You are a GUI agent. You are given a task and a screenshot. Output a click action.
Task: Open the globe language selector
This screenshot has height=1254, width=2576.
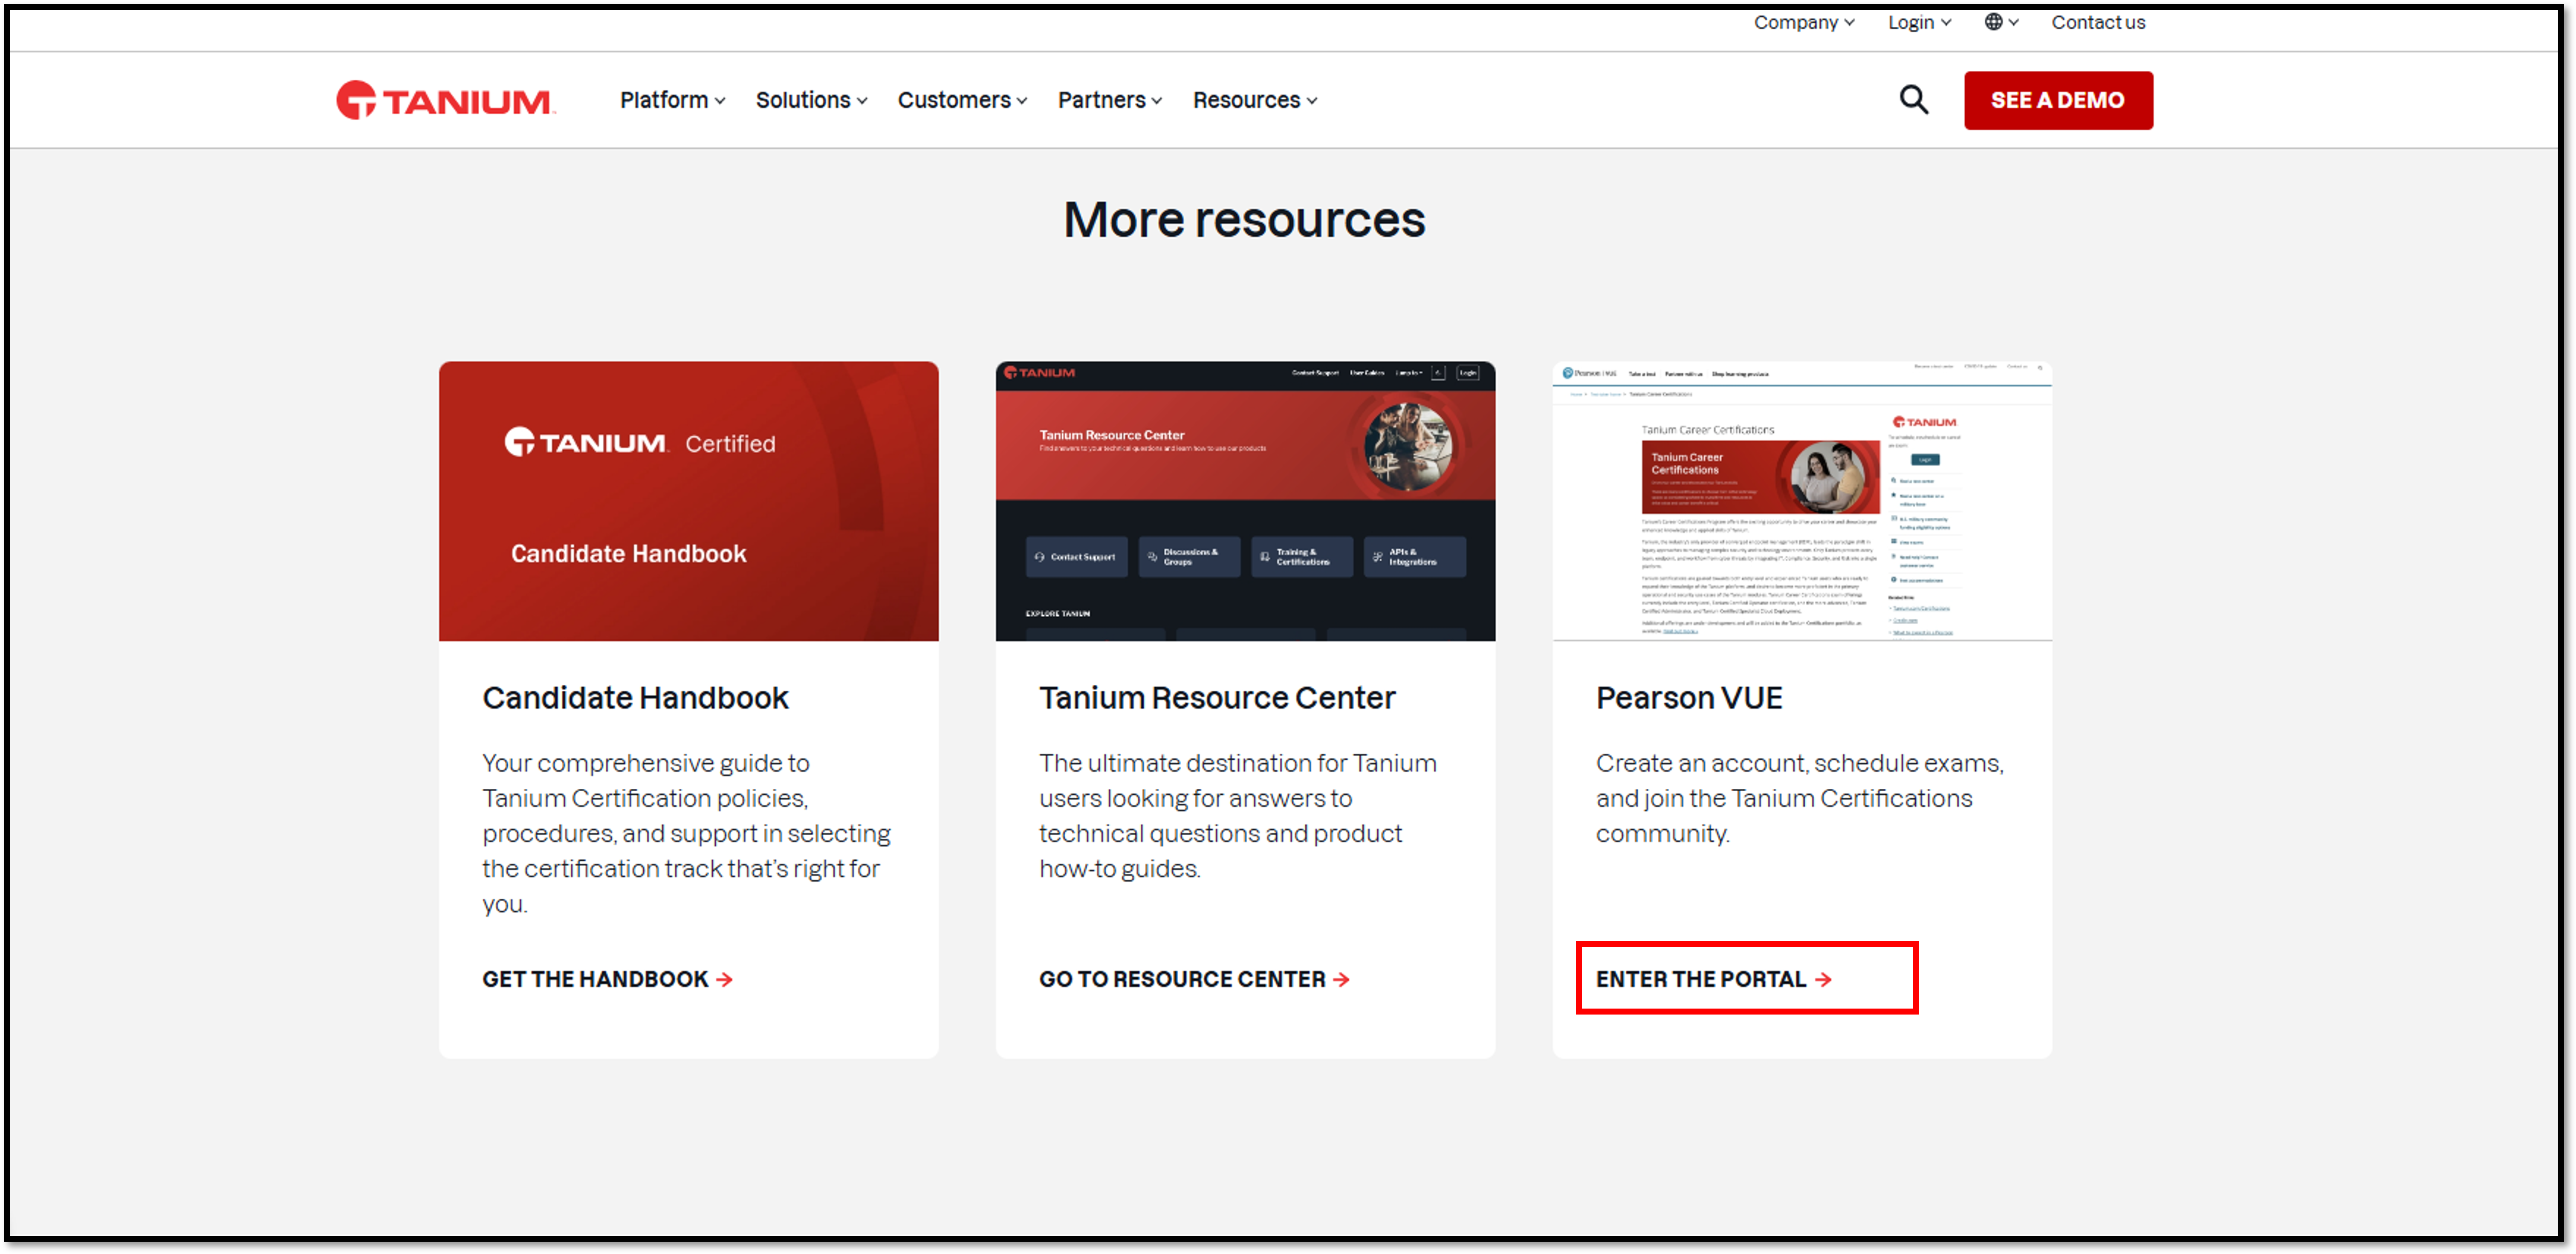click(2001, 22)
